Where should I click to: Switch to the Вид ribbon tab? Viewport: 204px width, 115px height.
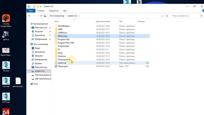(x=65, y=11)
